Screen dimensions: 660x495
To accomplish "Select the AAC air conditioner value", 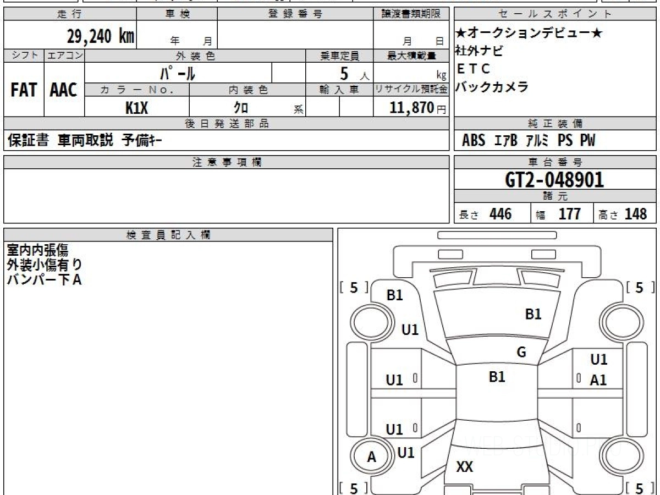I will pos(64,90).
